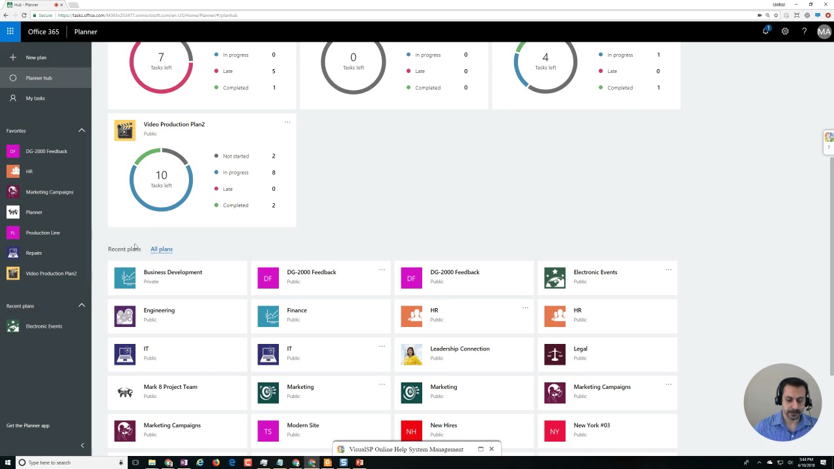Open the New Hires NH icon
The height and width of the screenshot is (469, 834).
click(x=412, y=431)
